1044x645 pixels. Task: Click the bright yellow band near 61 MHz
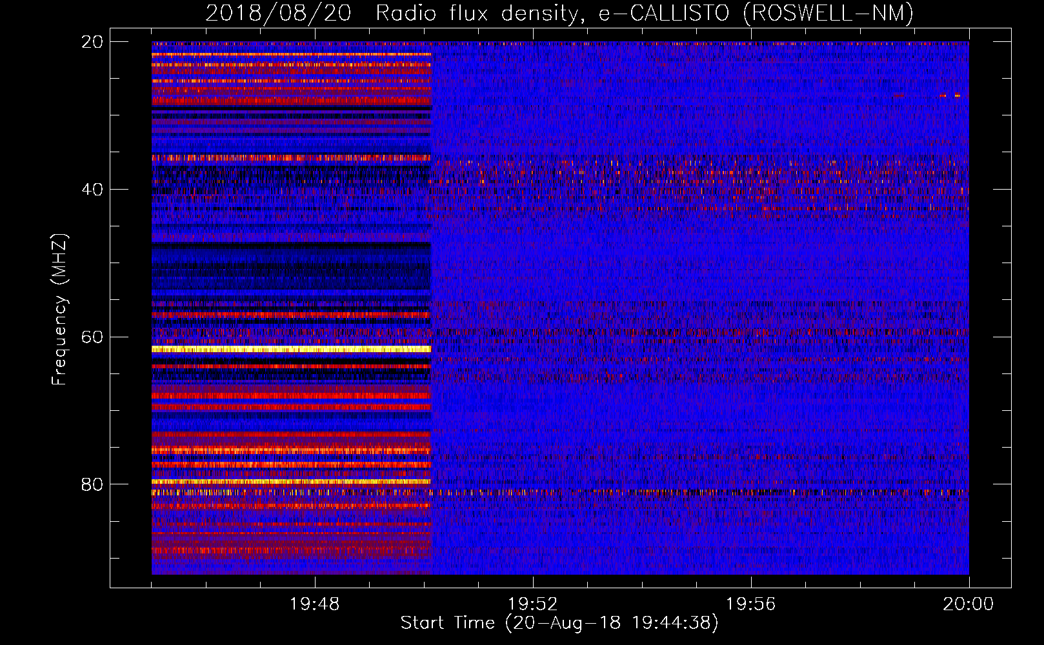291,349
